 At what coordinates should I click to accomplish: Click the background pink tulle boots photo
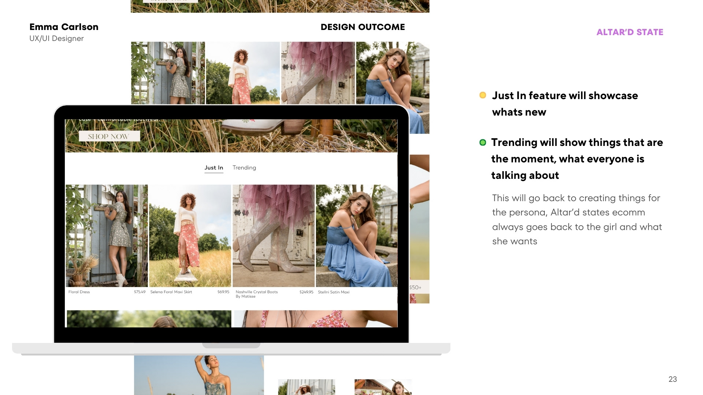[x=318, y=73]
